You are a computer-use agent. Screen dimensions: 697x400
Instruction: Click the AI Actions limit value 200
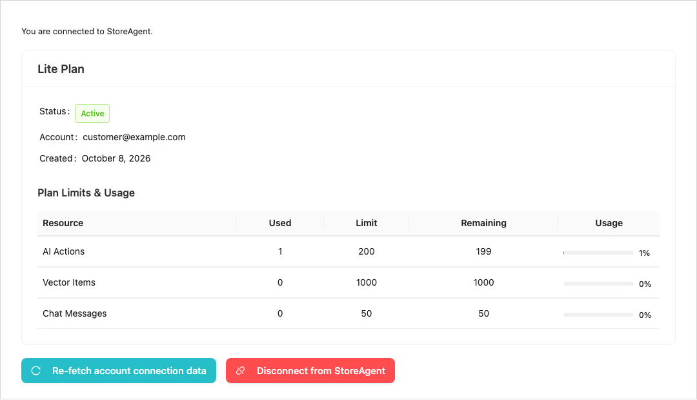click(x=367, y=251)
